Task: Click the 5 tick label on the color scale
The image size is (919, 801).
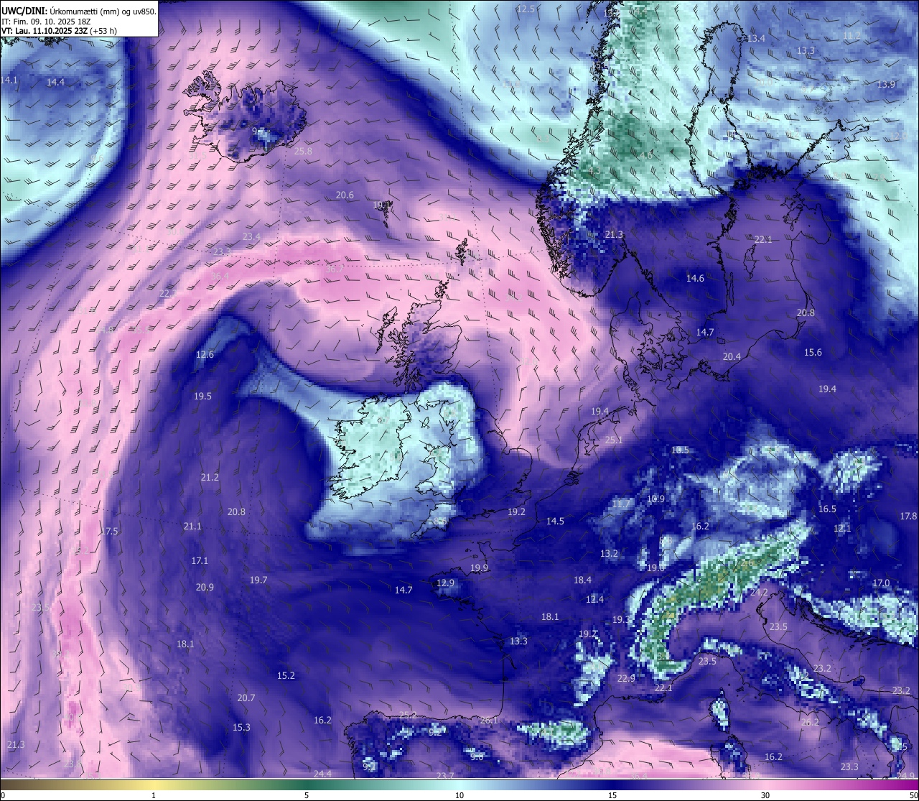Action: pyautogui.click(x=307, y=795)
